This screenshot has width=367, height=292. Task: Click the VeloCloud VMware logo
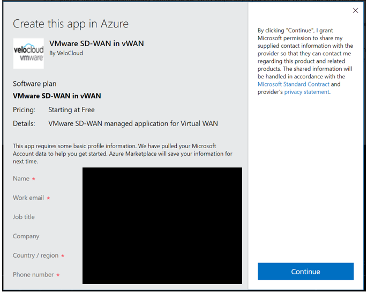click(x=28, y=54)
